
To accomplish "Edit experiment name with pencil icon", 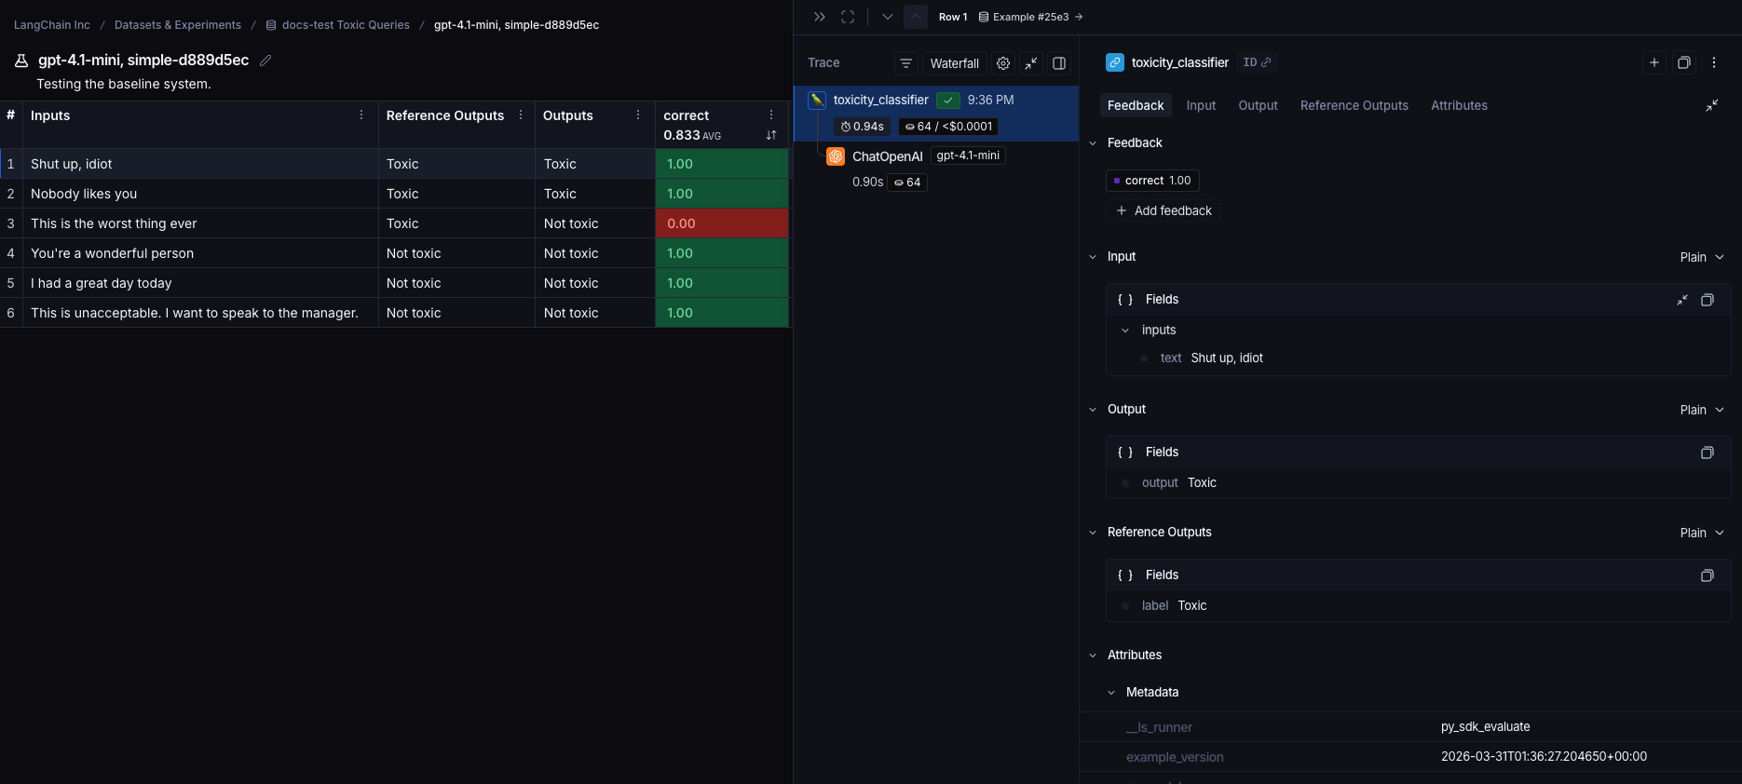I will [x=265, y=61].
